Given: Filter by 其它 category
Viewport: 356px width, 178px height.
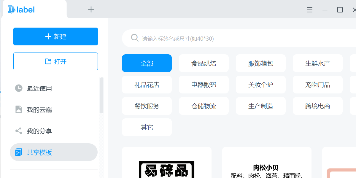Looking at the screenshot, I should 147,127.
